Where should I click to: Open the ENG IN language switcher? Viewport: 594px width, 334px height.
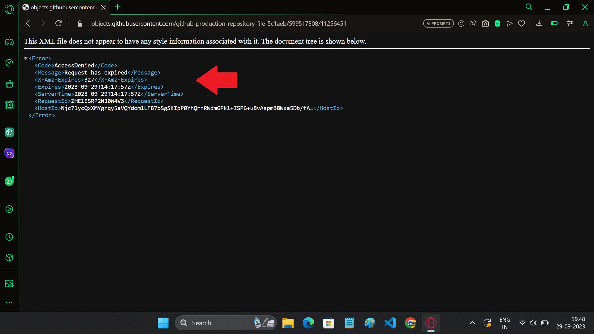point(505,323)
